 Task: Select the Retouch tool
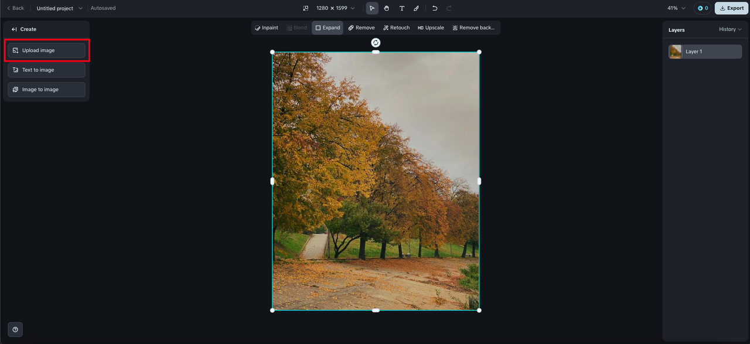click(x=397, y=28)
